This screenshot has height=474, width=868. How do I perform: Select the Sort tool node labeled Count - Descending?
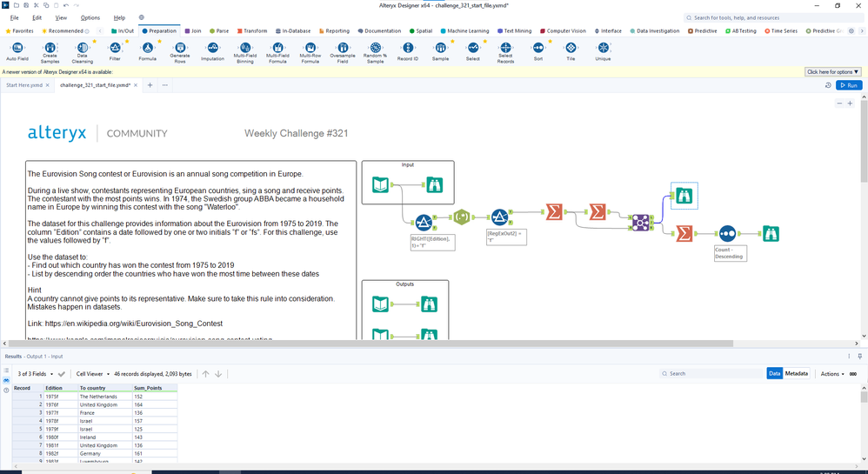[727, 234]
